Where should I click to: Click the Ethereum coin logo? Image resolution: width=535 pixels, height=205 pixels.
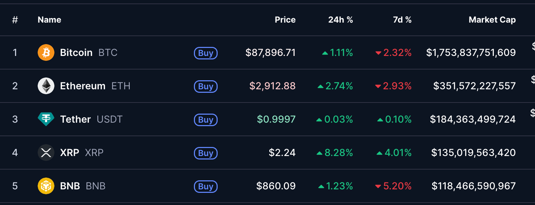pyautogui.click(x=46, y=85)
